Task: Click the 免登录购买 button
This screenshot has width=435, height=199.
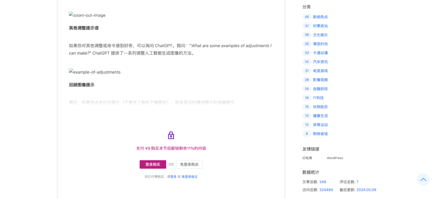Action: tap(189, 164)
